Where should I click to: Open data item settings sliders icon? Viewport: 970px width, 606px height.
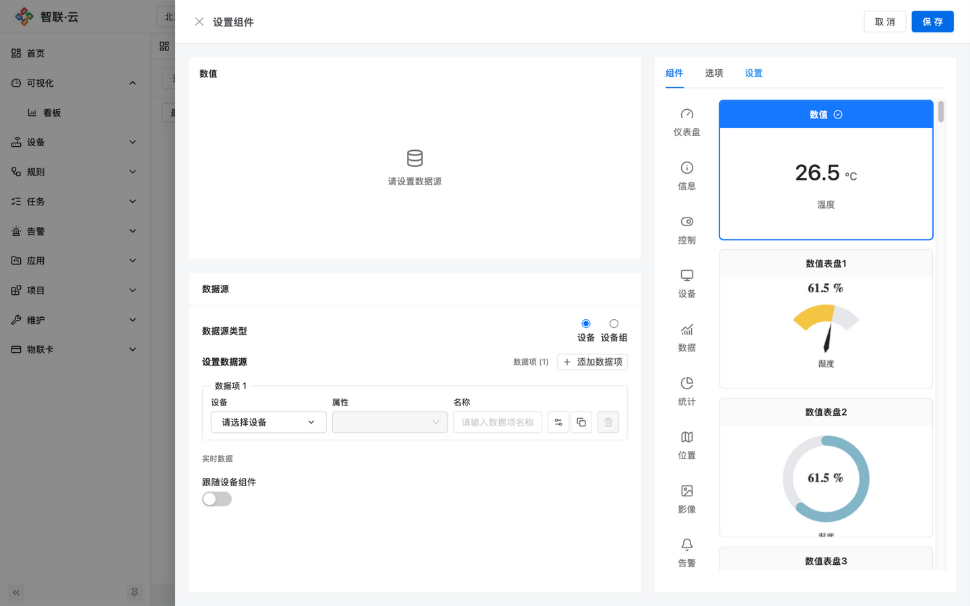pos(558,422)
